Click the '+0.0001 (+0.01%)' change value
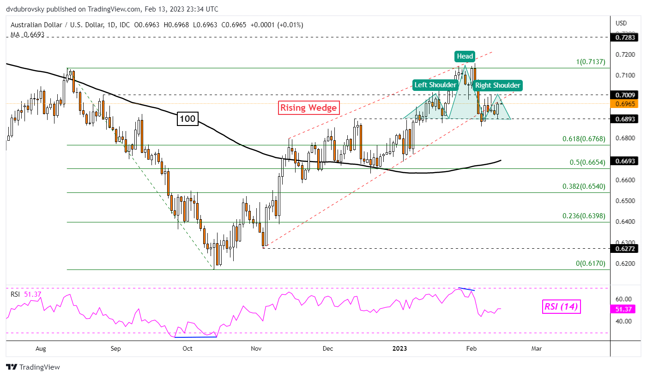 coord(277,25)
